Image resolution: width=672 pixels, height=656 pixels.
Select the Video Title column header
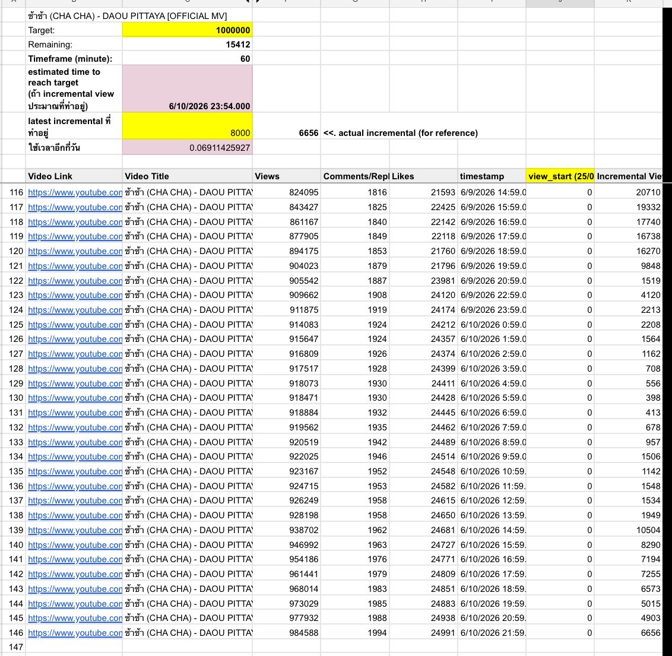click(x=187, y=176)
